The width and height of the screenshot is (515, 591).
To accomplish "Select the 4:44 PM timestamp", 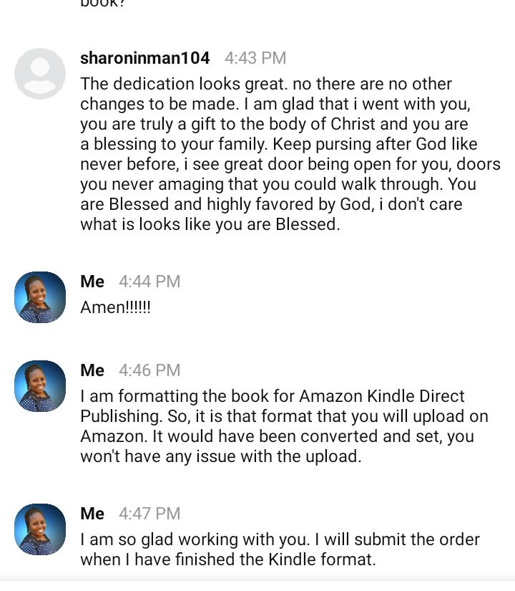I will [x=149, y=282].
